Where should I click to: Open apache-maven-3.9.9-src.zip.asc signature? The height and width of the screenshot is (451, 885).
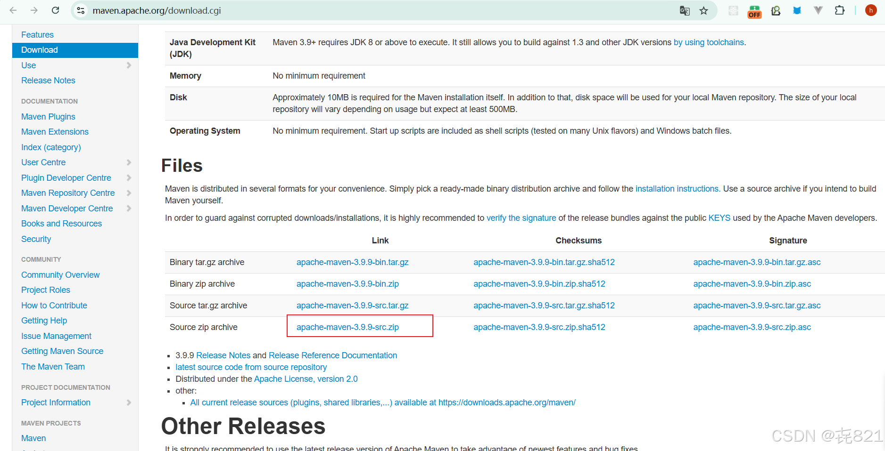click(752, 327)
